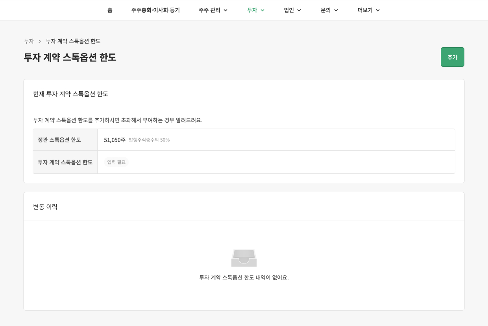Click the green 추가 button
This screenshot has height=326, width=488.
click(x=452, y=57)
